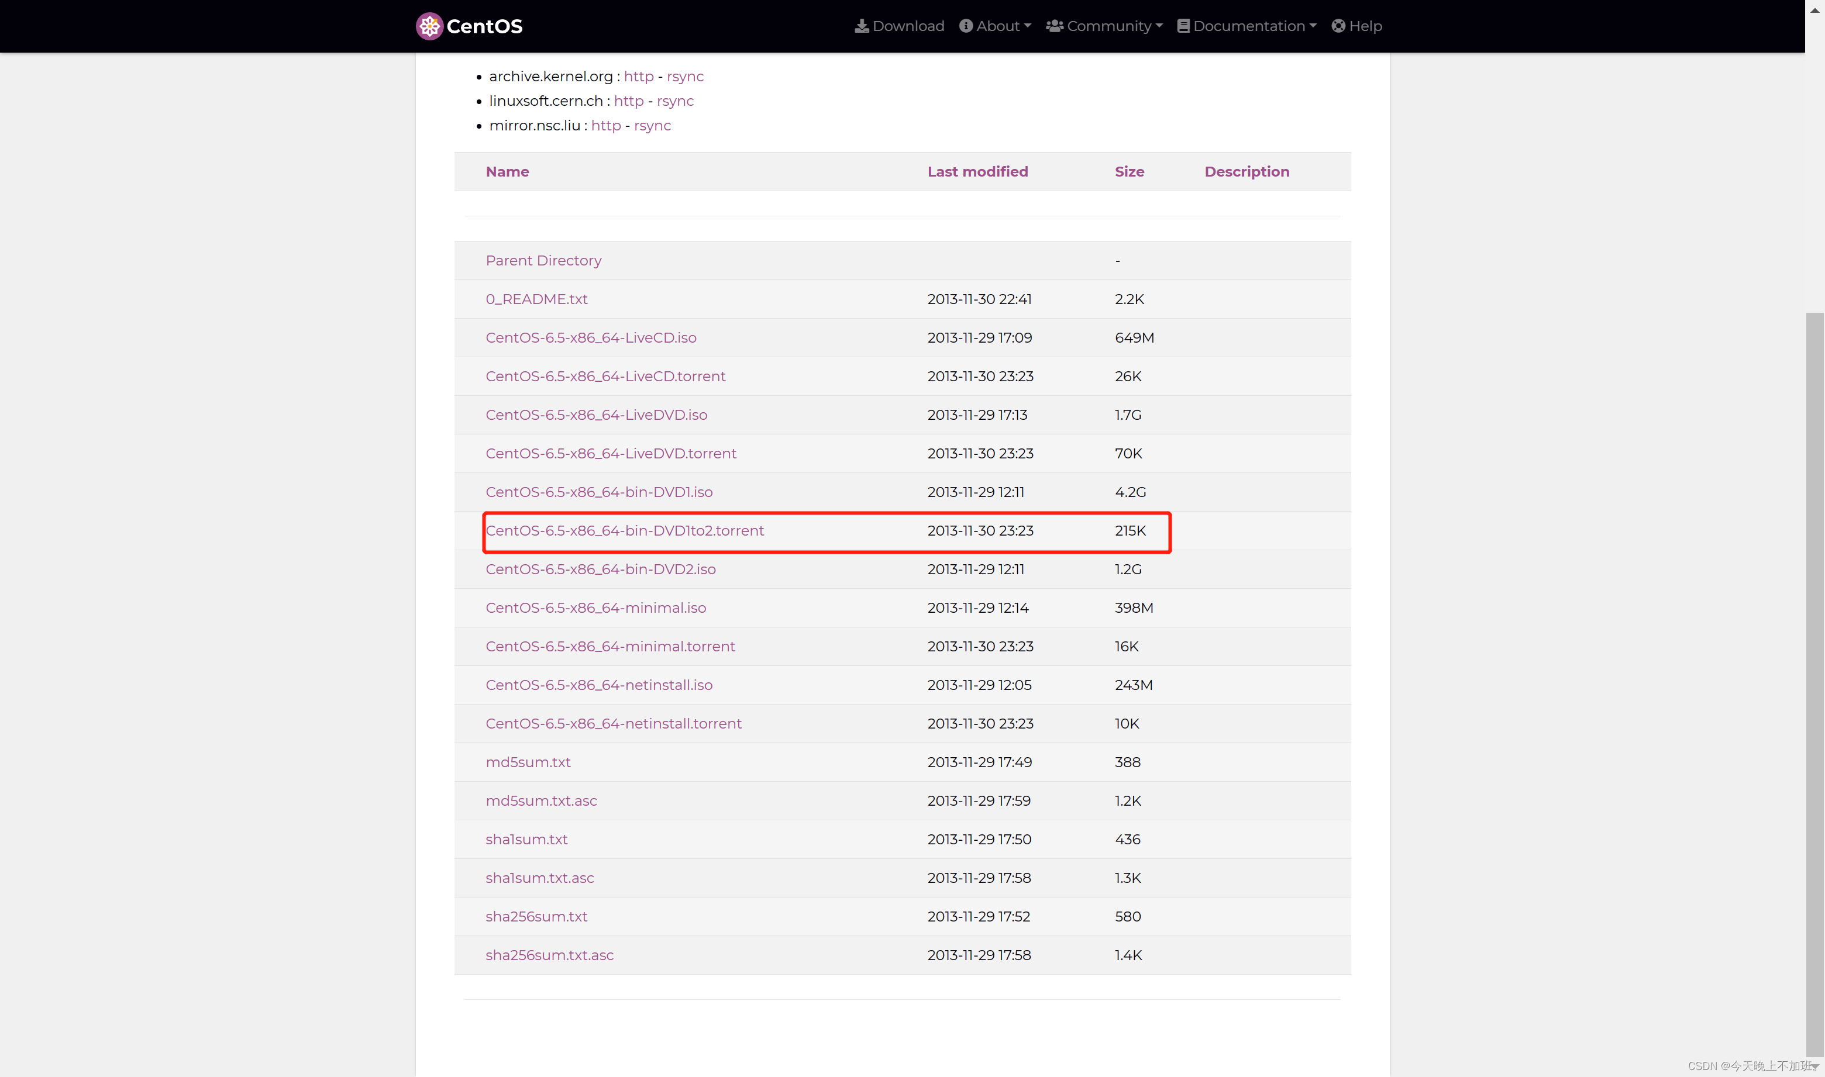Click the scrollbar up arrow
Image resolution: width=1825 pixels, height=1077 pixels.
click(1815, 10)
